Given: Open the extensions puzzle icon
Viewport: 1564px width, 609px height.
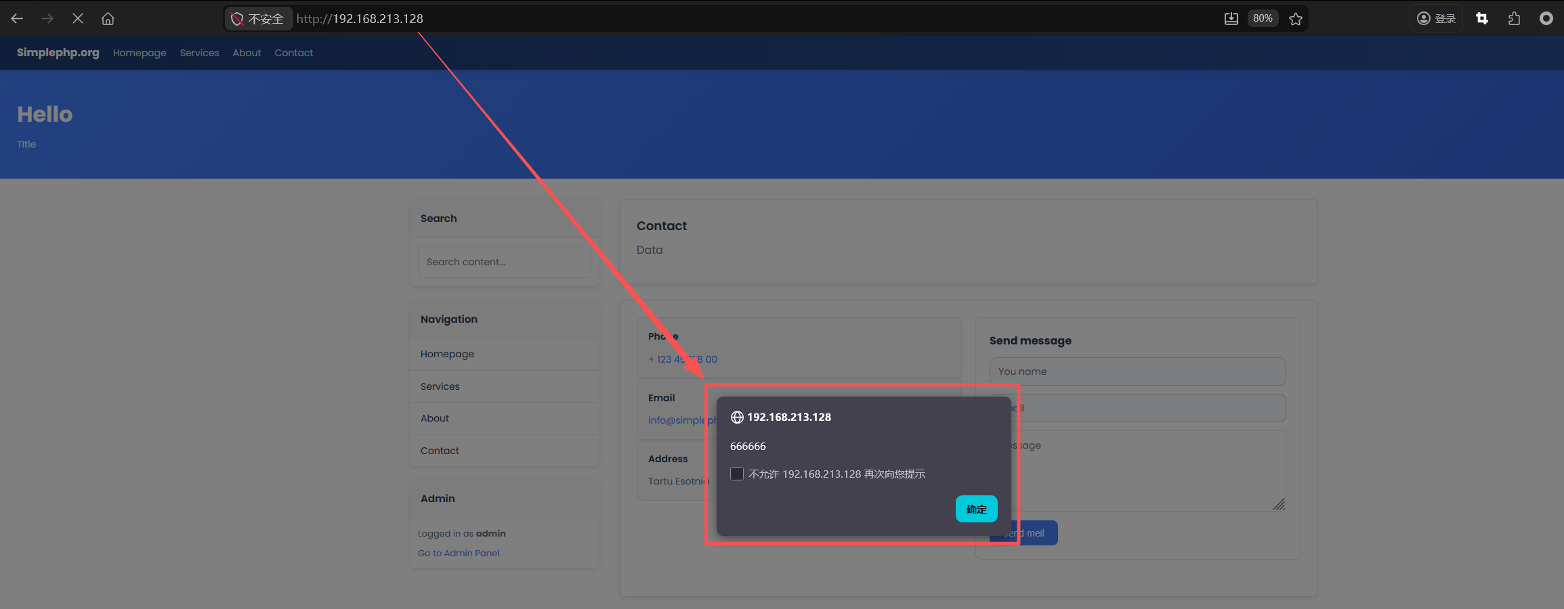Looking at the screenshot, I should point(1515,19).
